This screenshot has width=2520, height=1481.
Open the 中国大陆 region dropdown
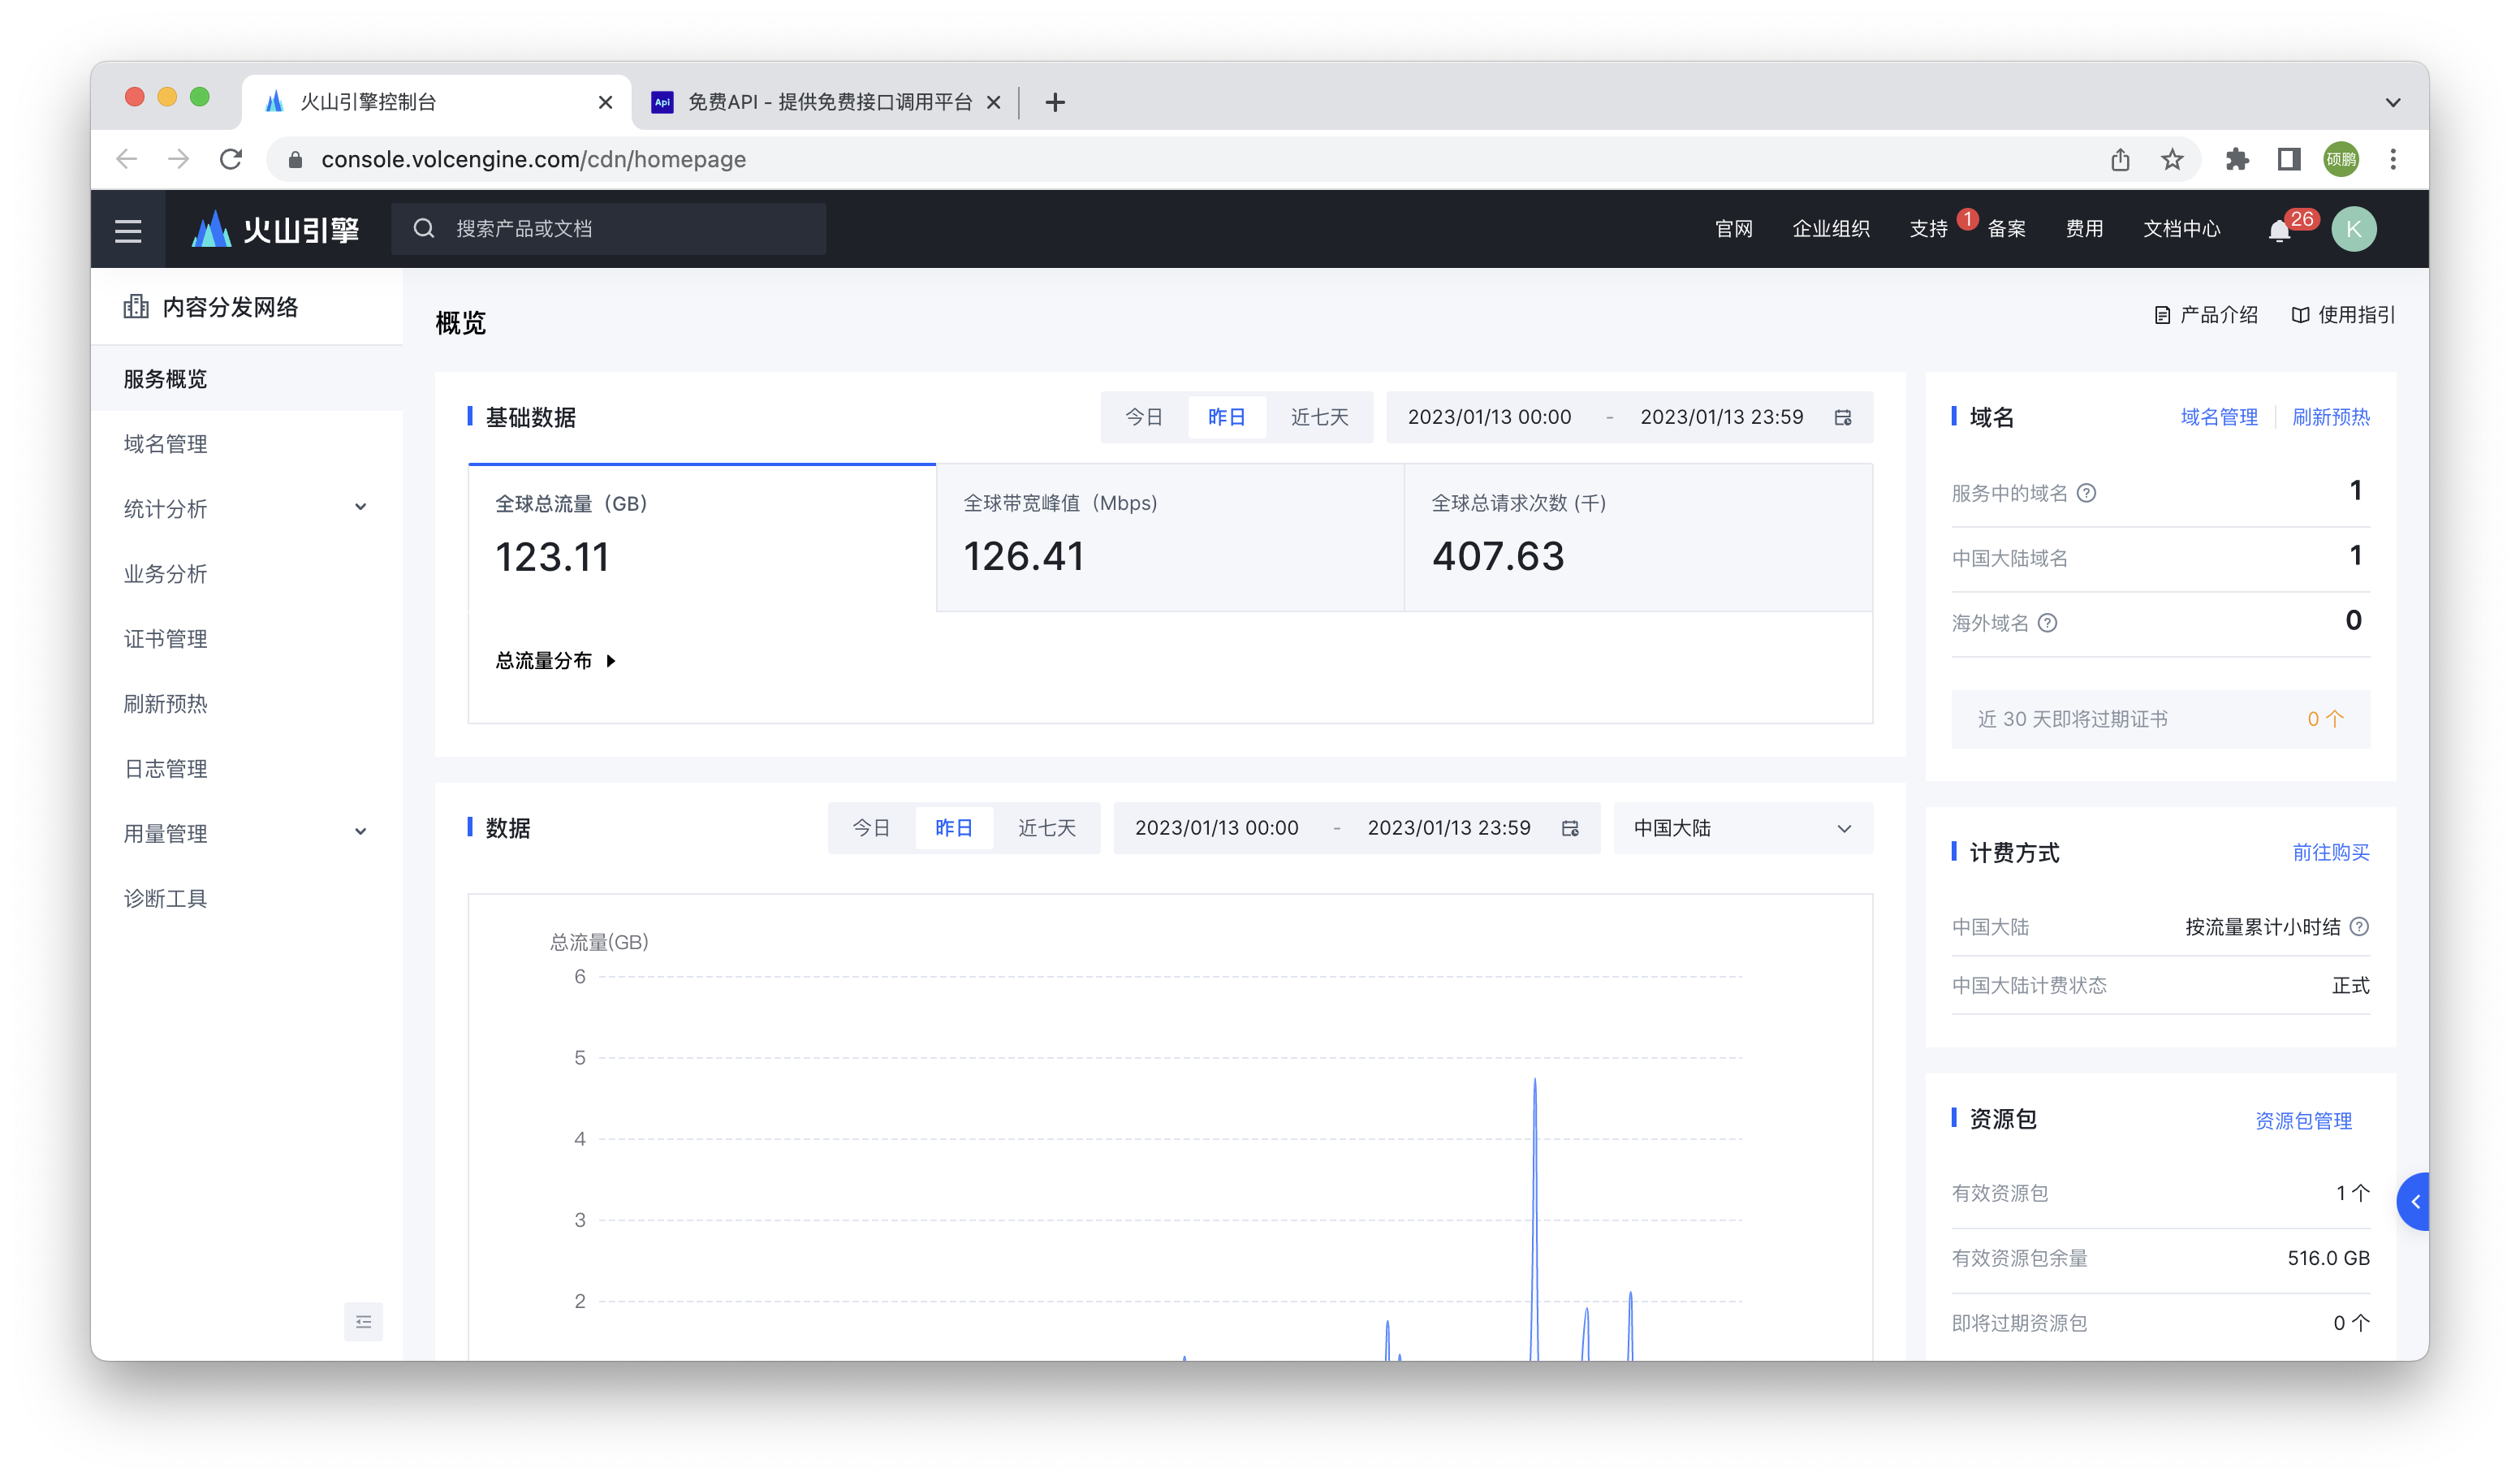click(1742, 828)
